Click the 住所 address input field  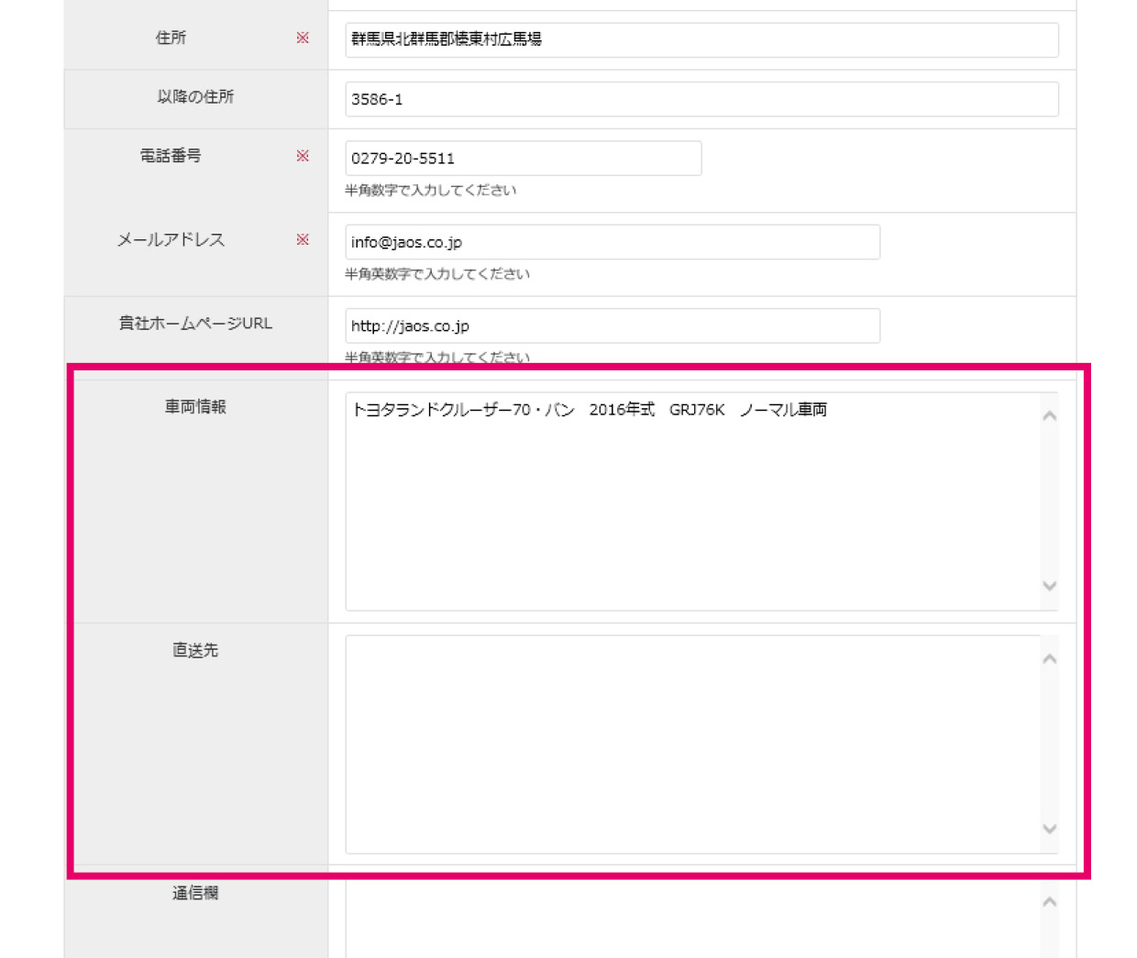701,39
